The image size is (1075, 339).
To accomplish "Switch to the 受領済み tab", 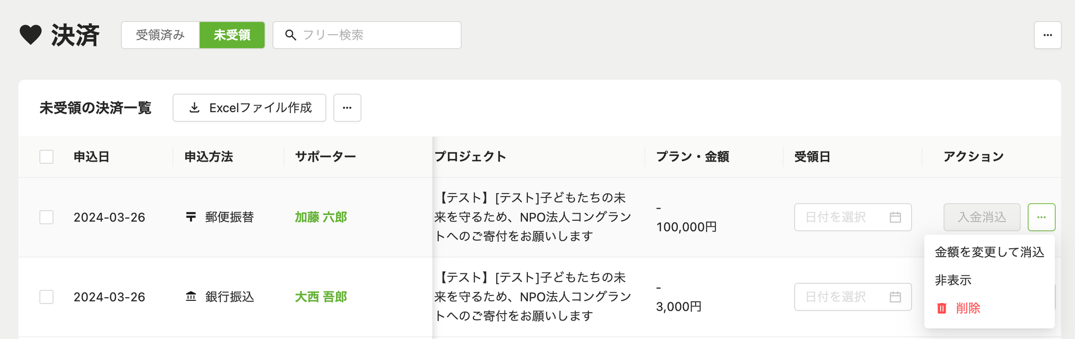I will coord(160,35).
